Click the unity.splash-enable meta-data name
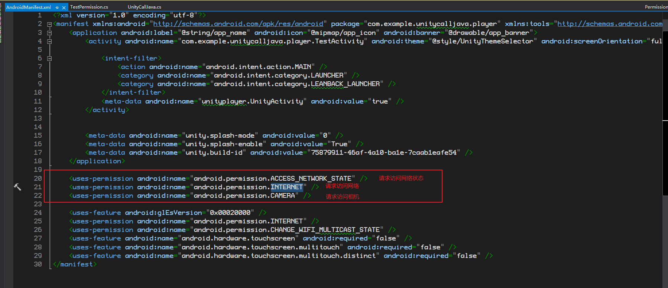668x288 pixels. 224,144
